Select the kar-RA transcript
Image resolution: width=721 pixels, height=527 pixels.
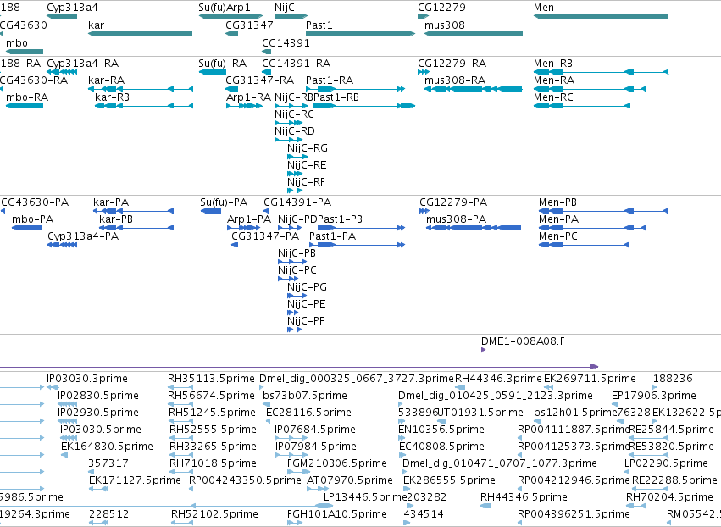click(141, 89)
